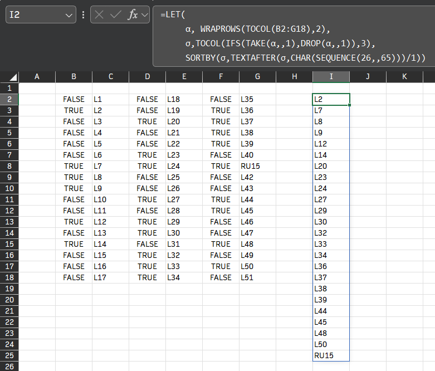Click cell C13 containing L12
The width and height of the screenshot is (435, 371).
point(110,222)
